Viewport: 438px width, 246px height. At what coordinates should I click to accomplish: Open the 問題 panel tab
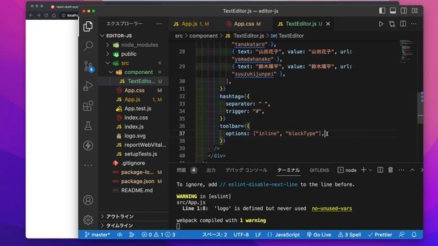point(181,170)
